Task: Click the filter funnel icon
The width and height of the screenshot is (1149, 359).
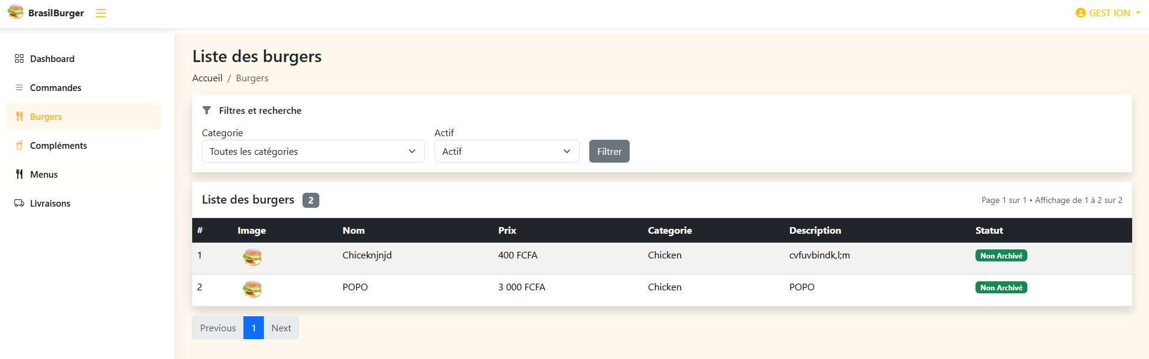Action: click(x=207, y=110)
